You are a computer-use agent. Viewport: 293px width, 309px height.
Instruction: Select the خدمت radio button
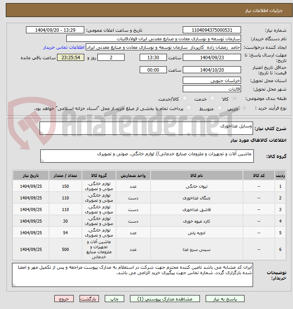coord(212,98)
